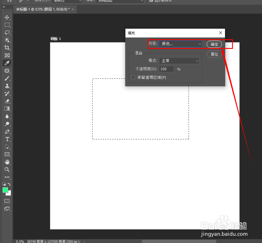Click the horizontal scrollbar left arrow

pyautogui.click(x=84, y=242)
